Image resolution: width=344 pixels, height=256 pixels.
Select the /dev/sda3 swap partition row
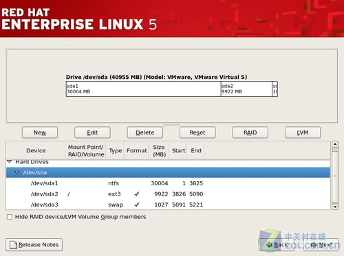168,205
